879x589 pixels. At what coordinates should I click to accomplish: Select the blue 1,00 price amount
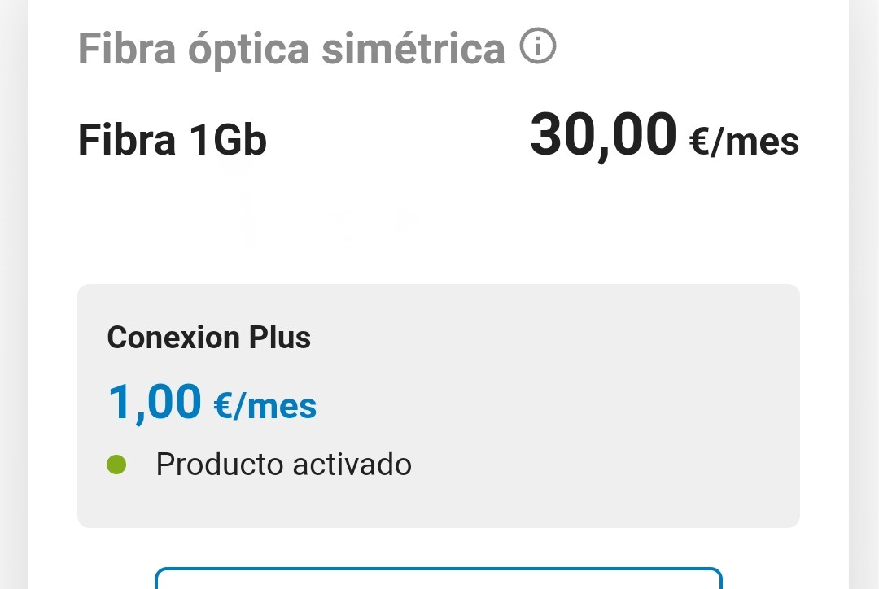(x=154, y=403)
